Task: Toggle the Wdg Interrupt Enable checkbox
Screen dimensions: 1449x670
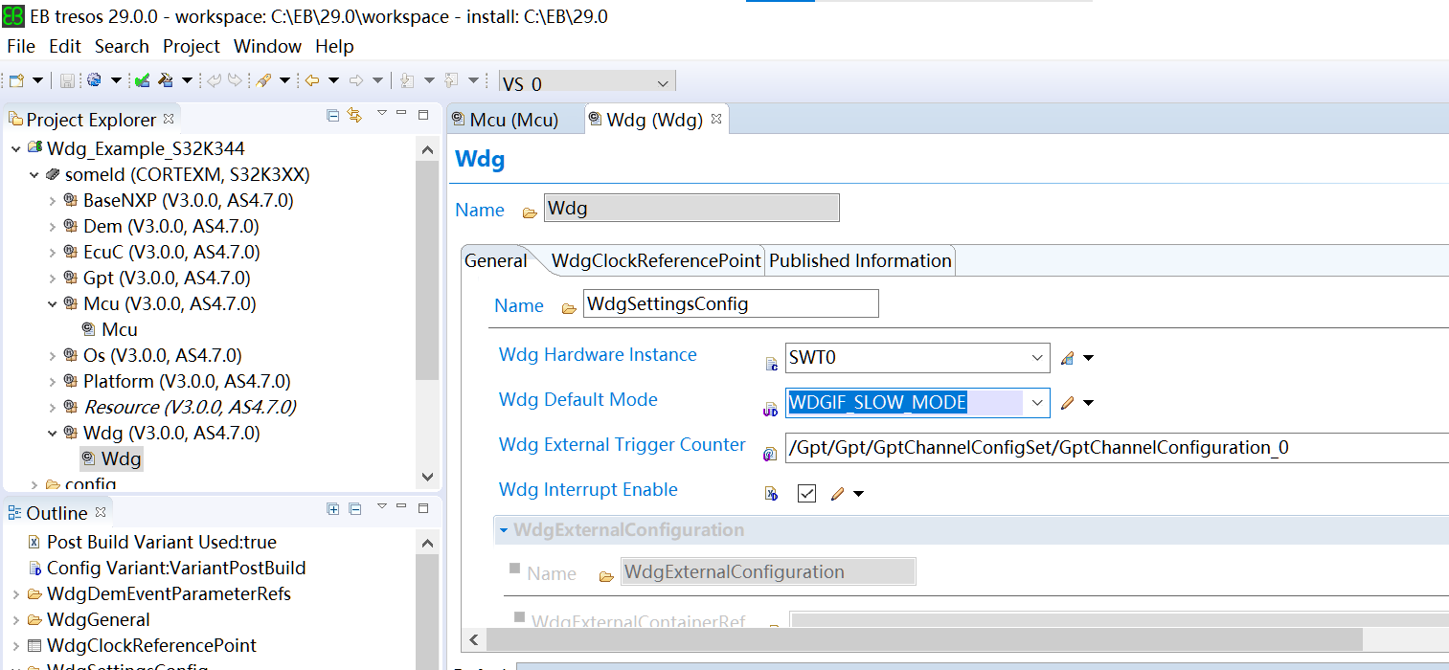Action: click(806, 493)
